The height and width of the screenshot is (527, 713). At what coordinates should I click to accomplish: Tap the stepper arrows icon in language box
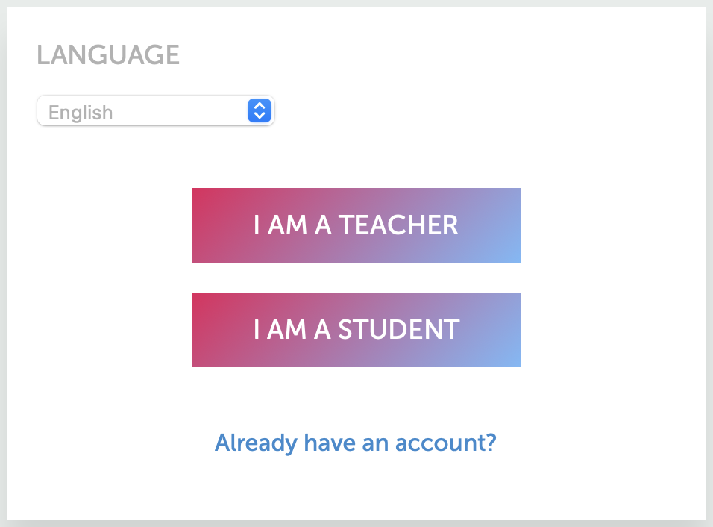(x=258, y=111)
